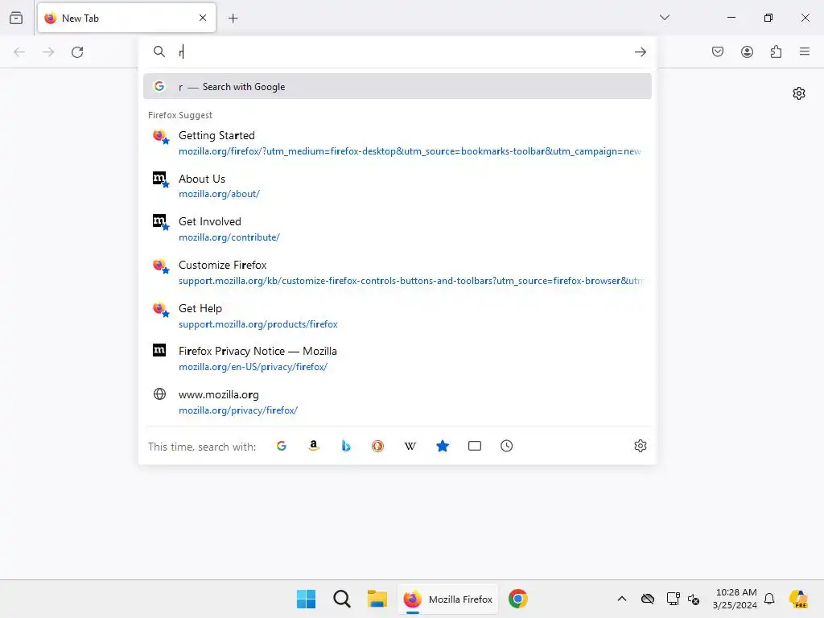The image size is (824, 618).
Task: Click the PRE badge tray icon
Action: [x=798, y=599]
